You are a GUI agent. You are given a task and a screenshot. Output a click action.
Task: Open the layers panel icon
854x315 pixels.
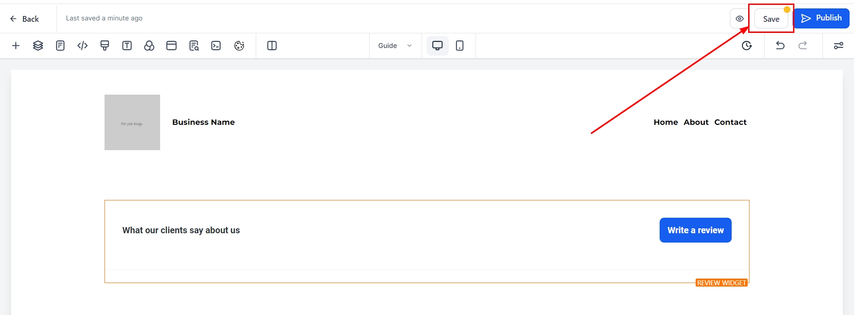38,46
